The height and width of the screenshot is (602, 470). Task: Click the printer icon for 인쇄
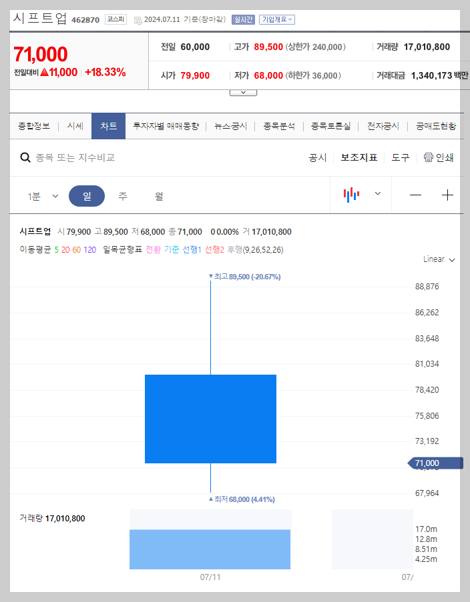pyautogui.click(x=428, y=157)
